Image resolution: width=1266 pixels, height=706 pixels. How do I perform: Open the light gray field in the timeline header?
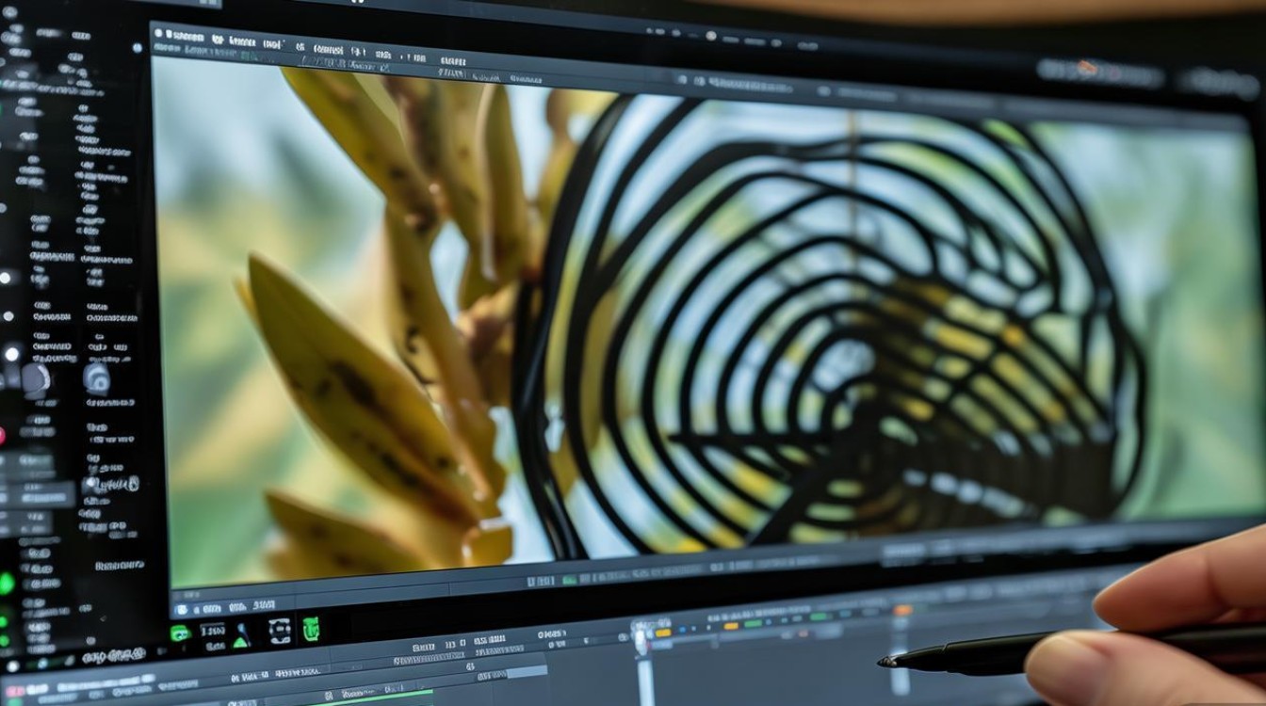tap(527, 671)
